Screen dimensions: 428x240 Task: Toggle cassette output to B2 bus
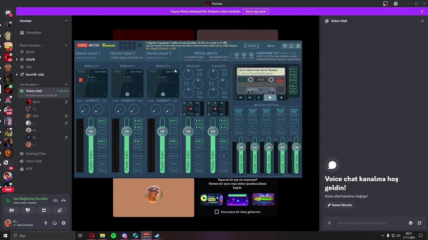click(x=293, y=91)
